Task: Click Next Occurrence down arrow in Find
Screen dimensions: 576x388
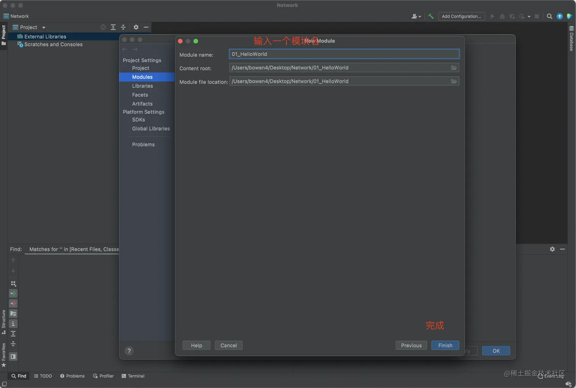Action: pyautogui.click(x=13, y=270)
